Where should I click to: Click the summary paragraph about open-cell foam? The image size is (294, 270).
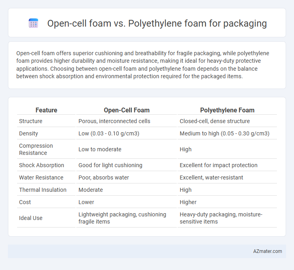click(143, 65)
